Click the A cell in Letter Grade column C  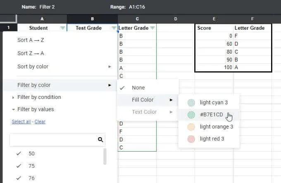[x=137, y=68]
